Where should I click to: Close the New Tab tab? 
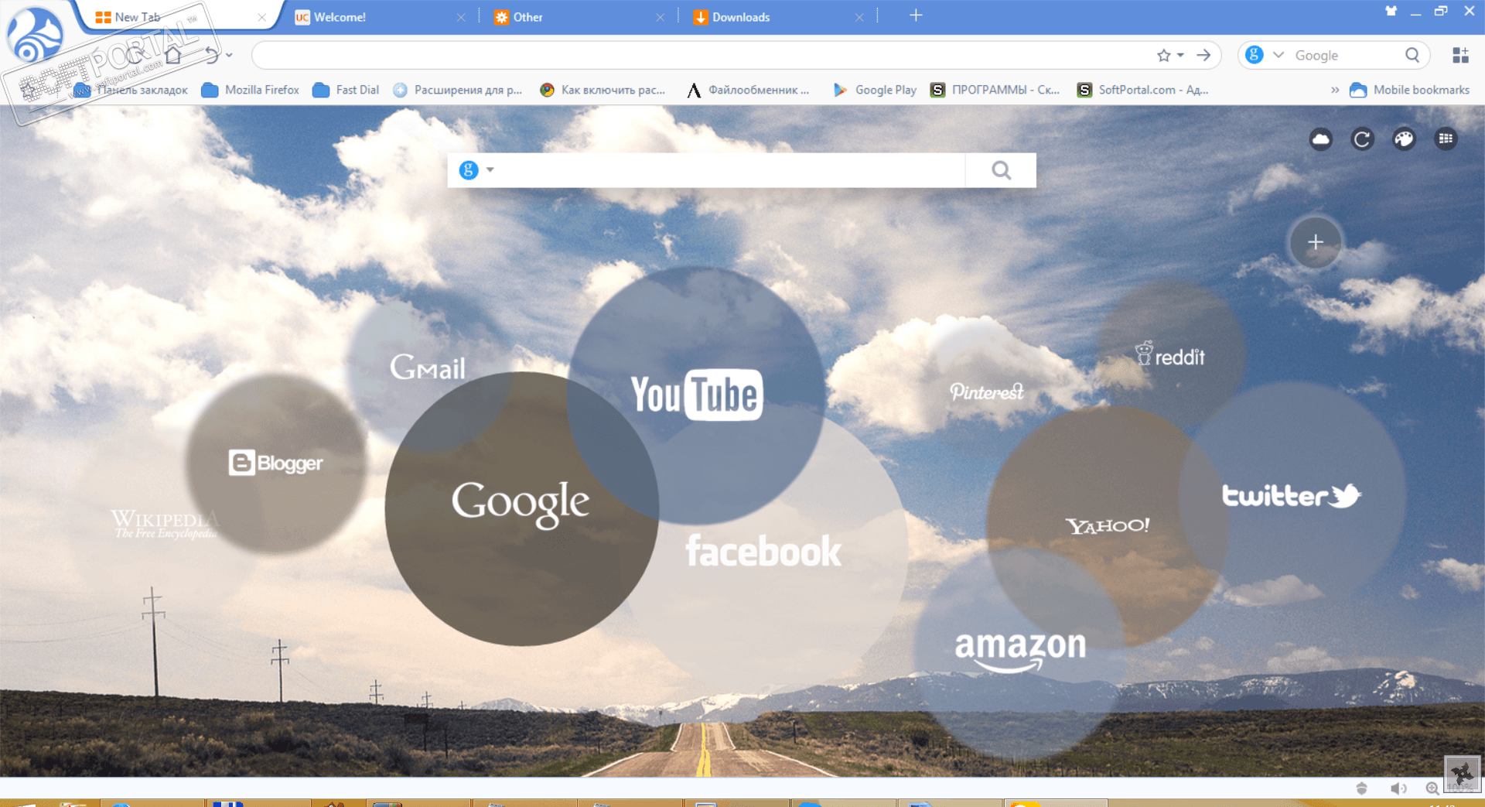pyautogui.click(x=261, y=17)
